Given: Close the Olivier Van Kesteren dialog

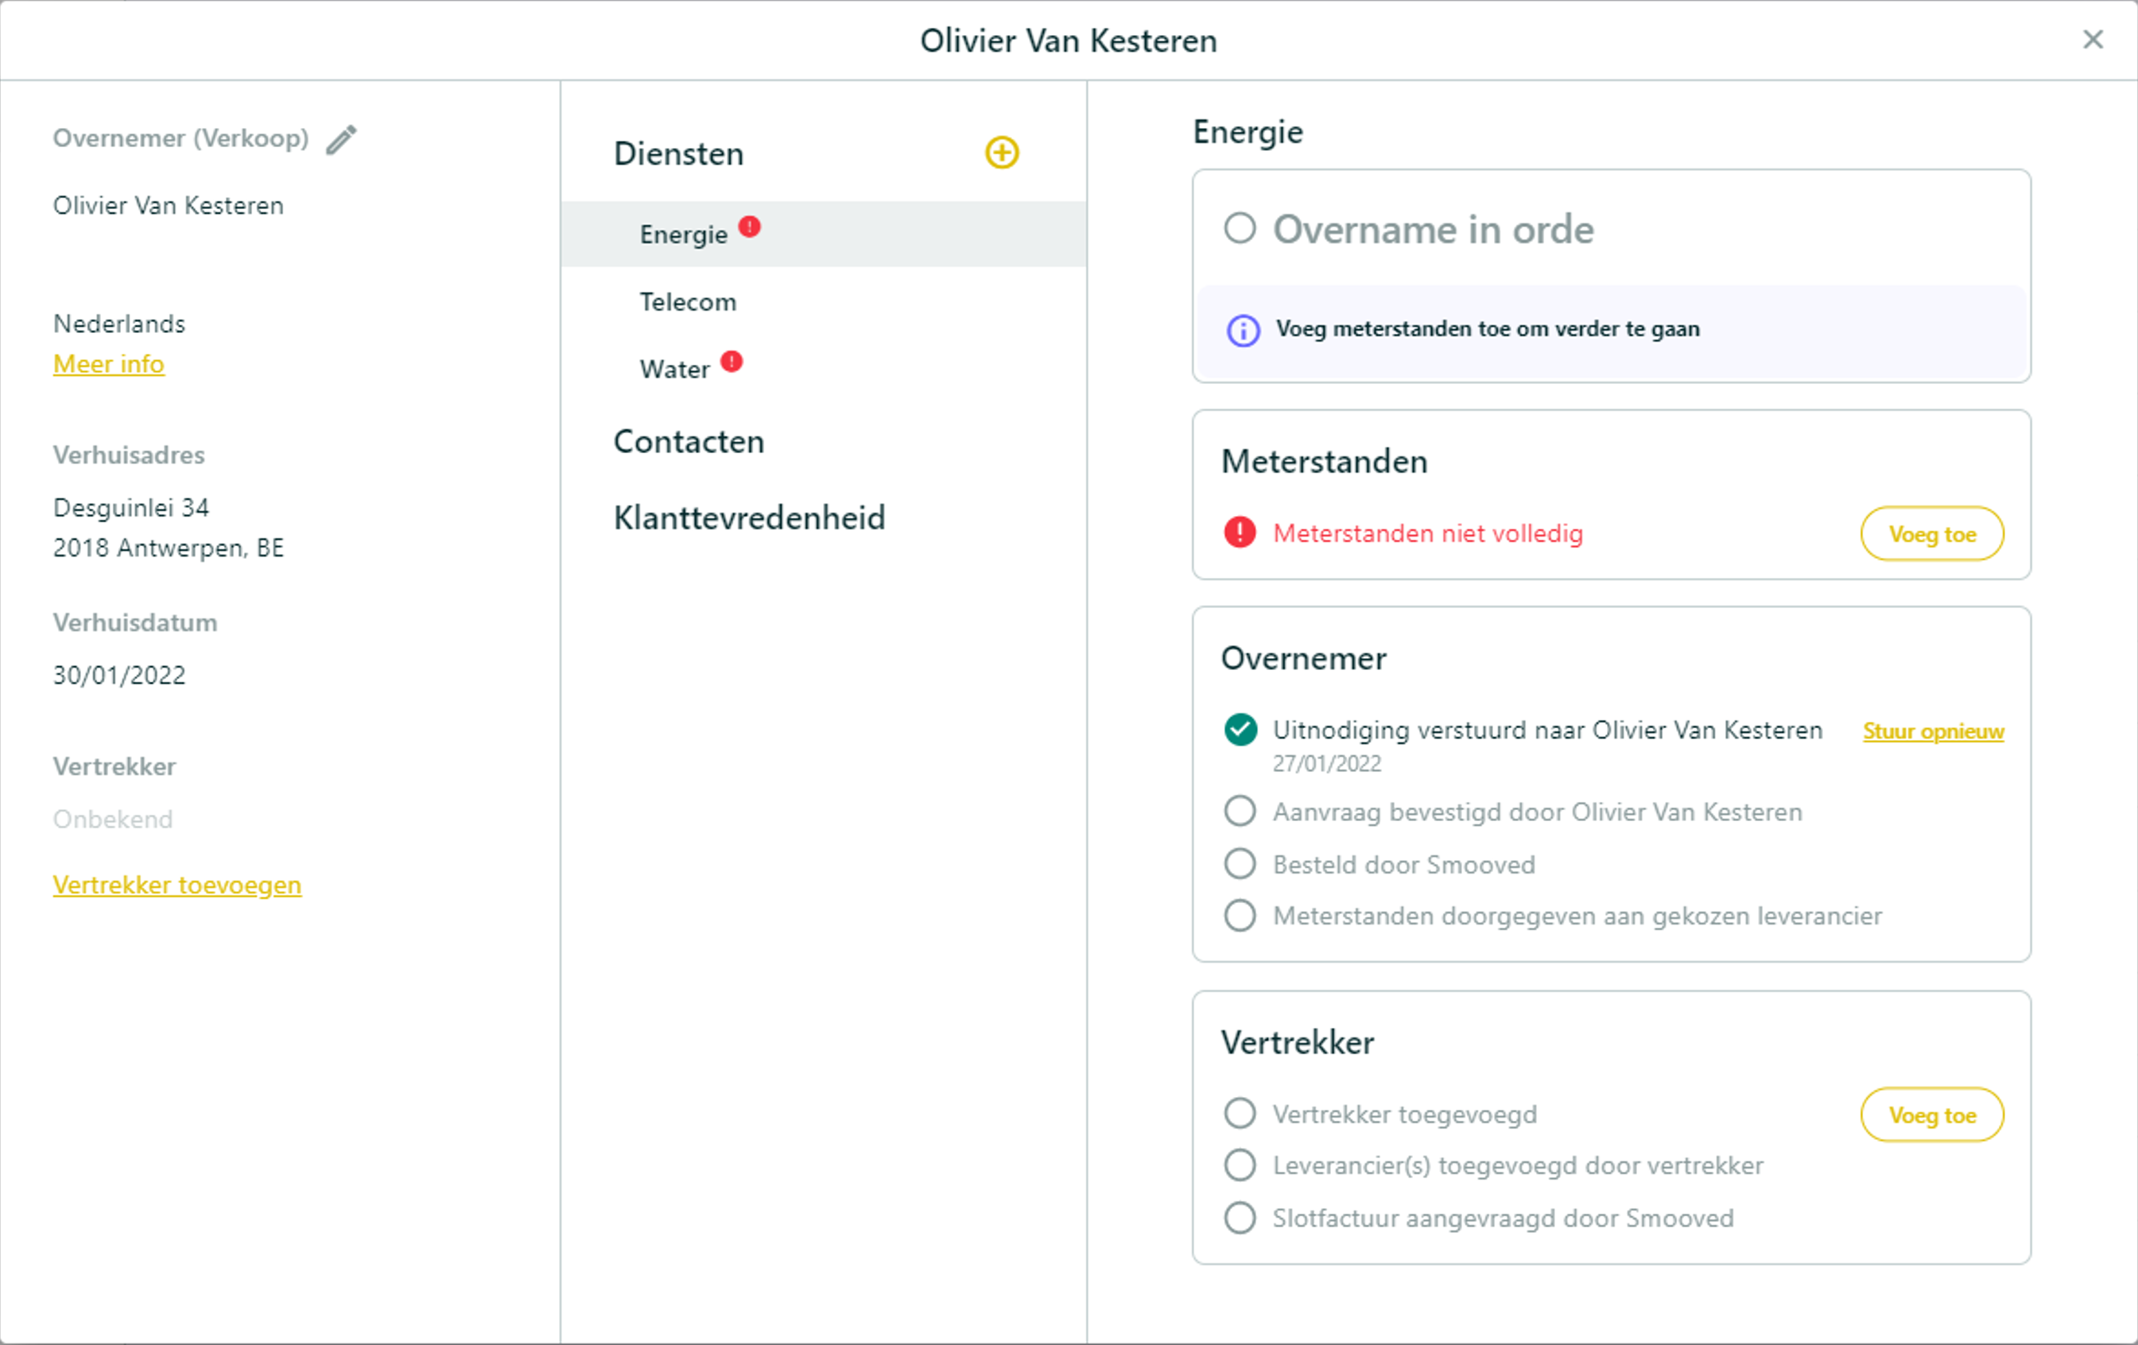Looking at the screenshot, I should (2093, 39).
